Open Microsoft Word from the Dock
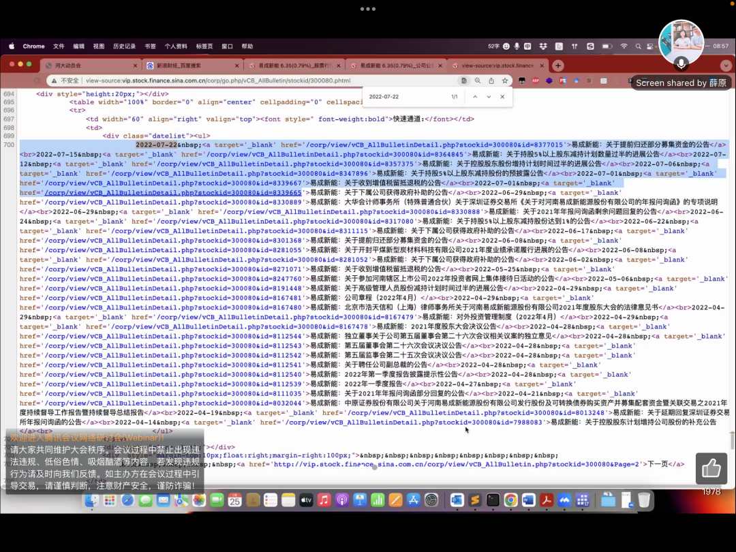 click(529, 500)
